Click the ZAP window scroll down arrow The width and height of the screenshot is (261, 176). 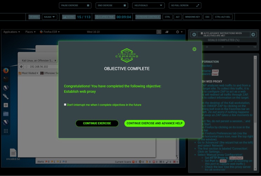(x=177, y=158)
